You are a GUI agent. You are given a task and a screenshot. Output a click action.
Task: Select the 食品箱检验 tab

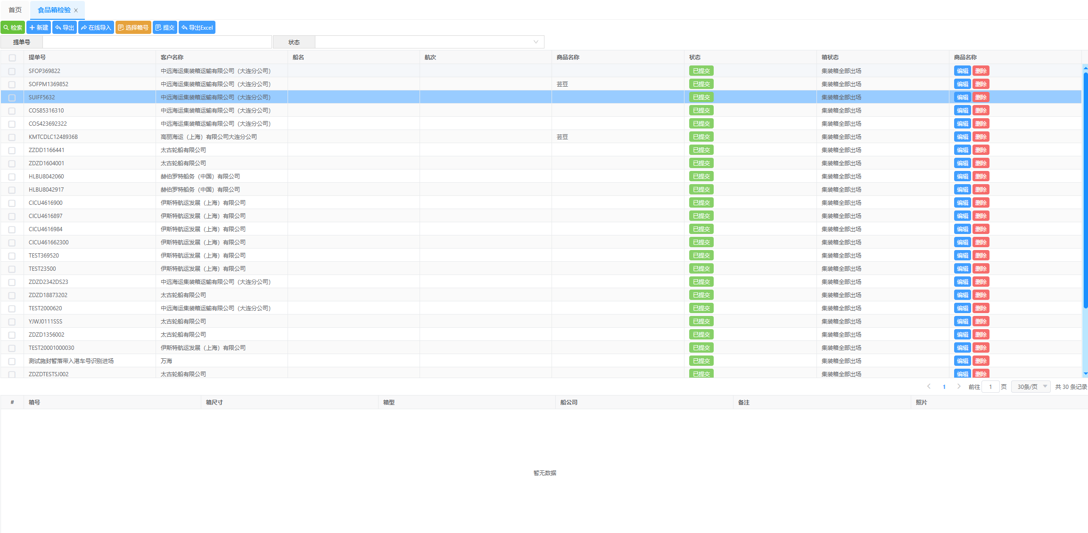click(x=54, y=10)
